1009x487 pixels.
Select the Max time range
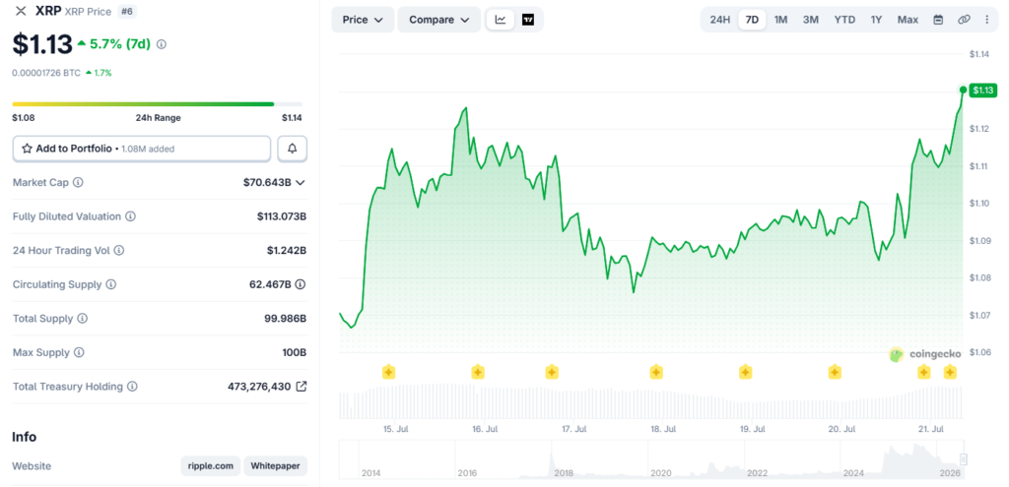point(908,20)
